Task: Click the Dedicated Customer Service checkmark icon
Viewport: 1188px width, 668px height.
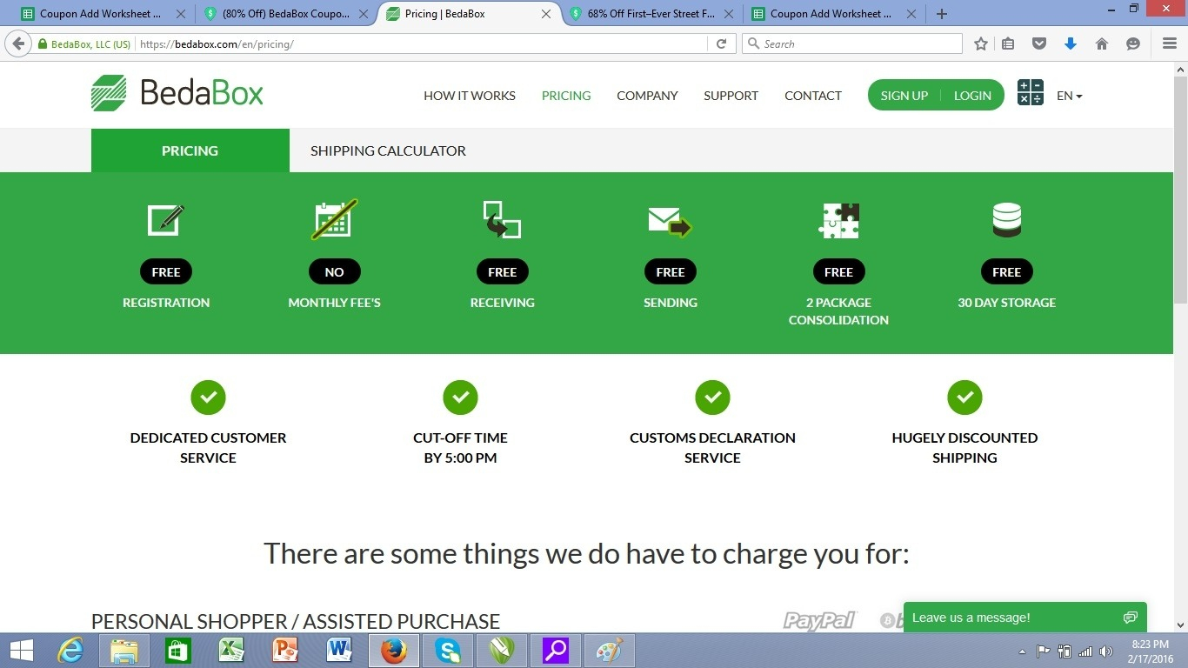Action: pyautogui.click(x=208, y=397)
